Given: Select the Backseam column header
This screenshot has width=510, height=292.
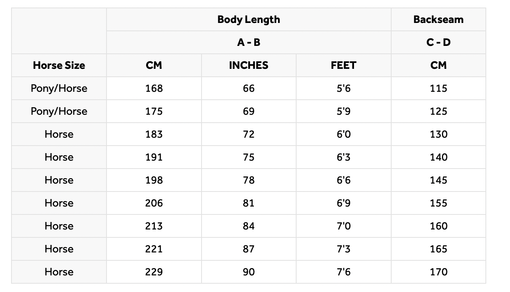Looking at the screenshot, I should (x=438, y=19).
